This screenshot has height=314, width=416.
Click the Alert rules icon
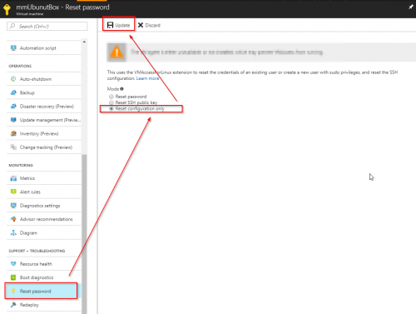(13, 192)
